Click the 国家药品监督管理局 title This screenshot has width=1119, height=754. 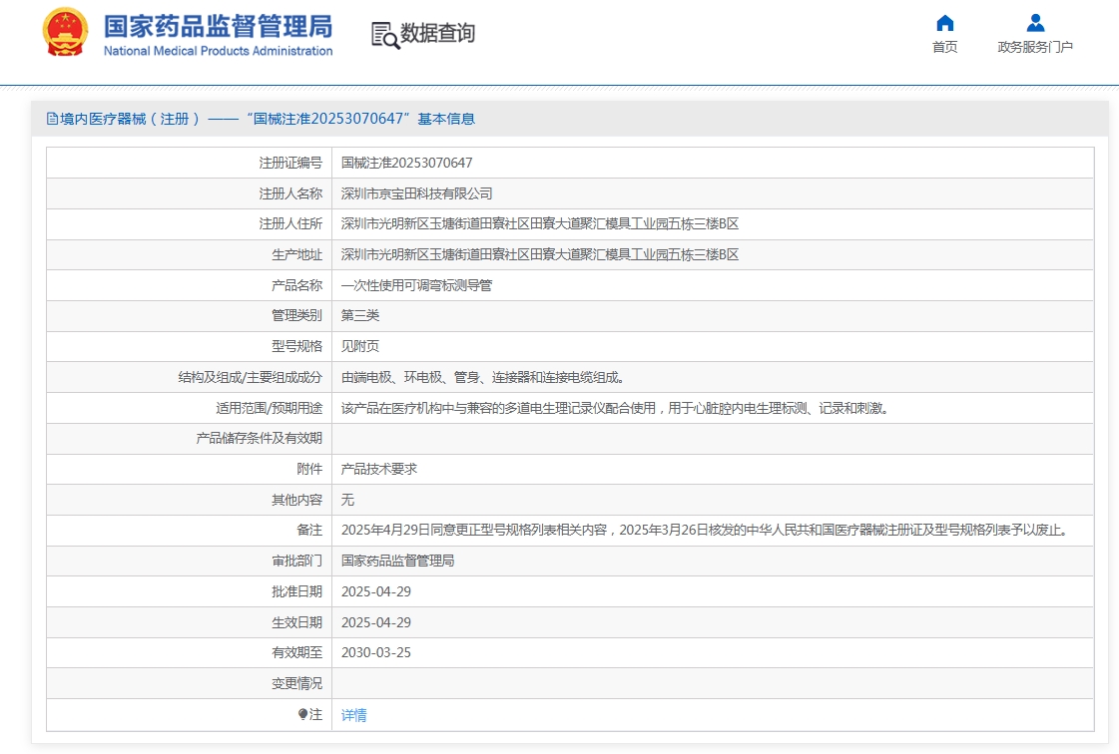point(218,26)
